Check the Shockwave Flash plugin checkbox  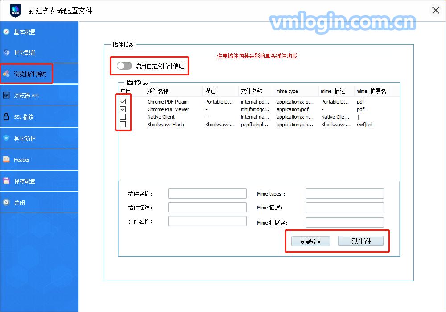tap(123, 125)
